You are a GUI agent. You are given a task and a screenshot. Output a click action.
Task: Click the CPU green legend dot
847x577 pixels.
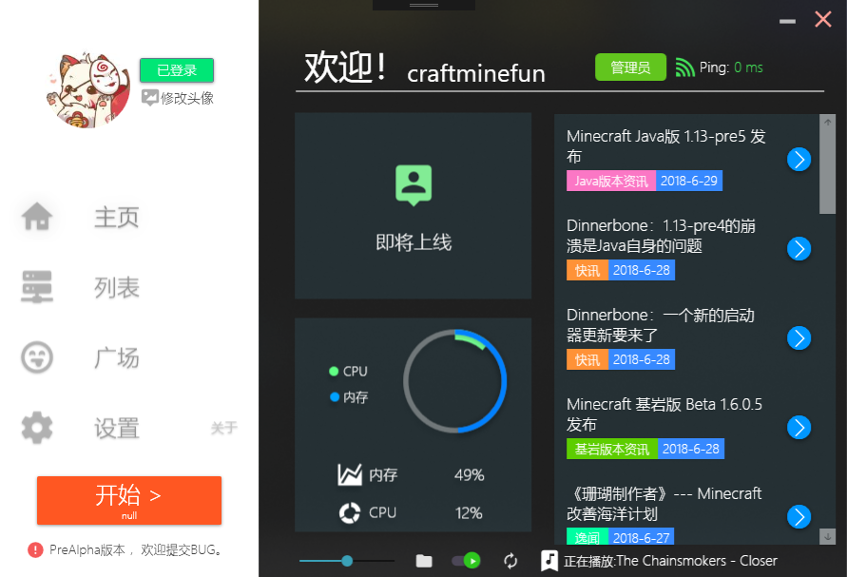tap(334, 371)
